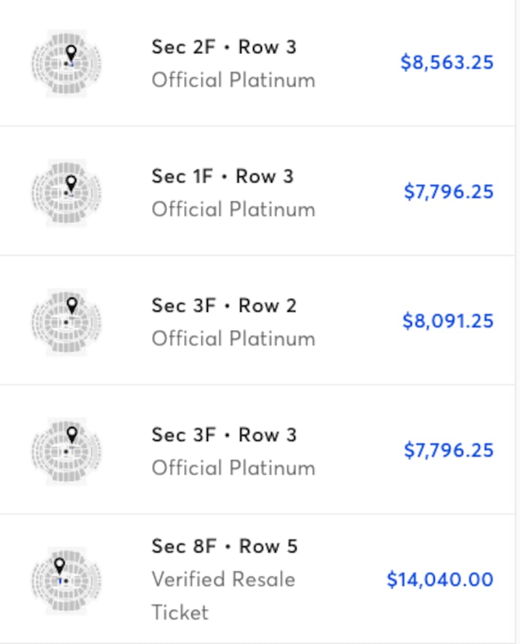Choose the $7,796.25 price for Sec 3F Row 3
This screenshot has height=644, width=520.
[x=448, y=450]
